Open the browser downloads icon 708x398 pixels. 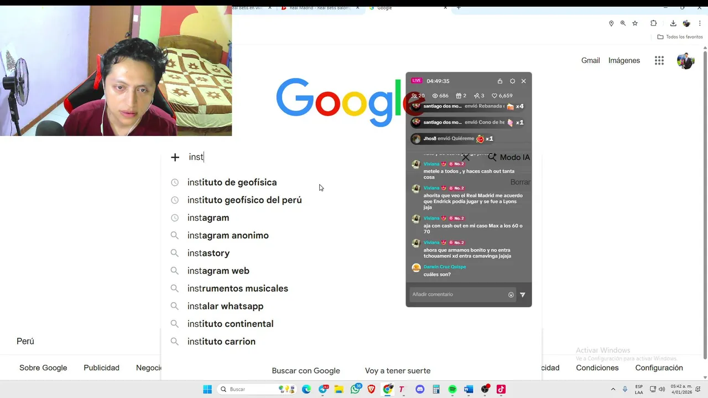673,23
